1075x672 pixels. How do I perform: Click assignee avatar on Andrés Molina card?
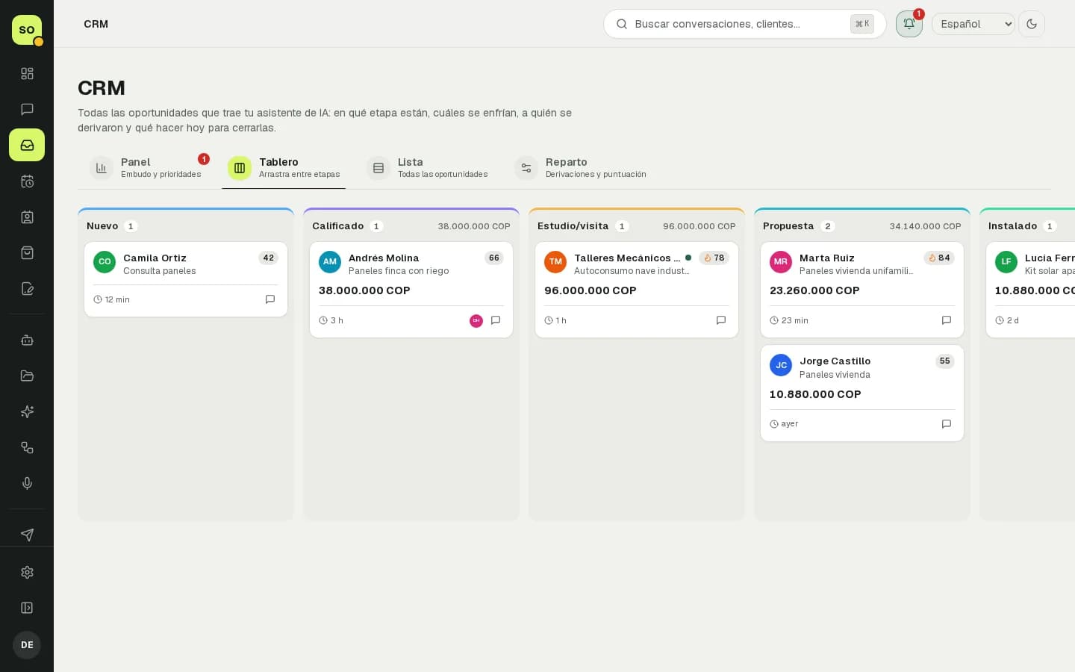(476, 321)
